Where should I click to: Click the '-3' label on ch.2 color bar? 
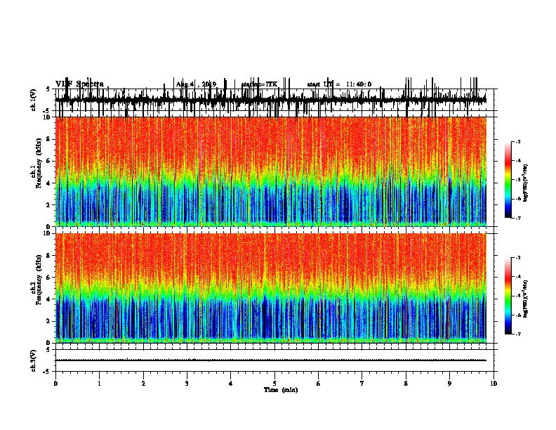(518, 258)
